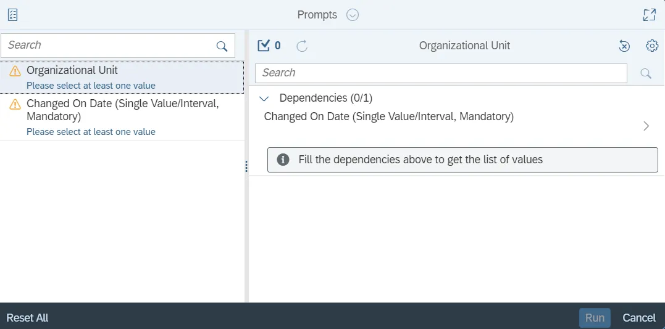665x329 pixels.
Task: Expand the Prompts dialog to full screen
Action: click(649, 15)
